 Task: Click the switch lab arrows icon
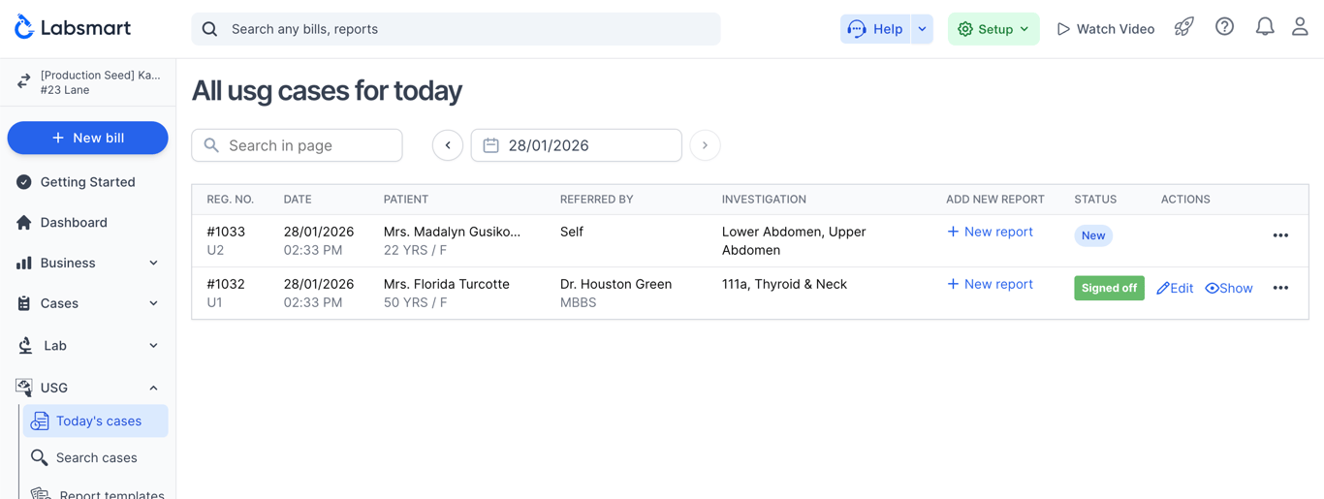pyautogui.click(x=23, y=82)
